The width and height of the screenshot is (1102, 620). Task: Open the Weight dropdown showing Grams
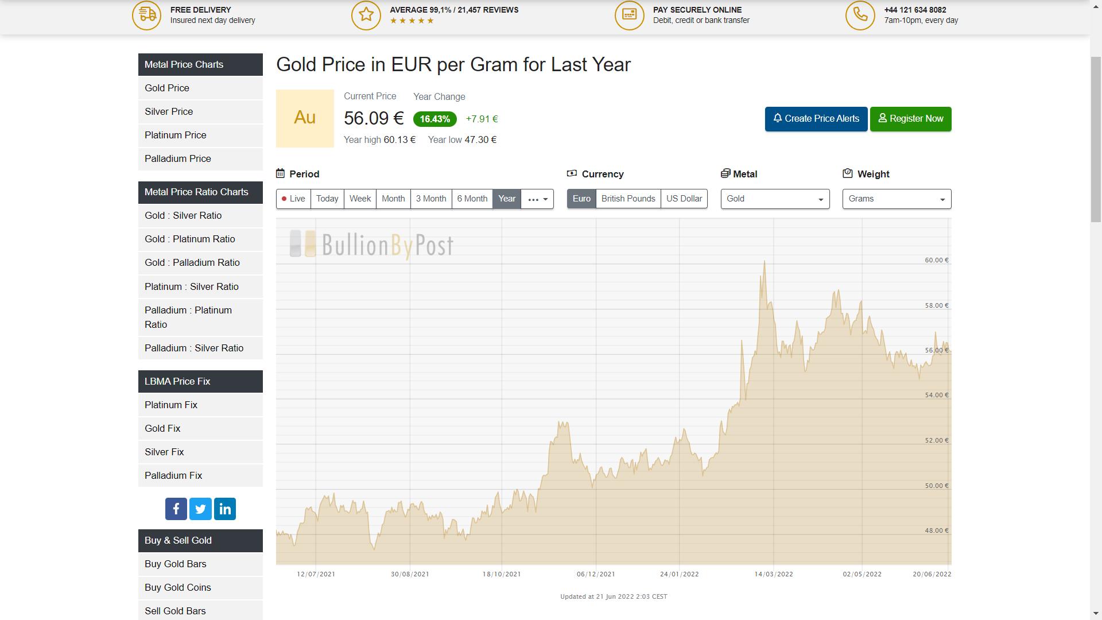click(x=897, y=199)
